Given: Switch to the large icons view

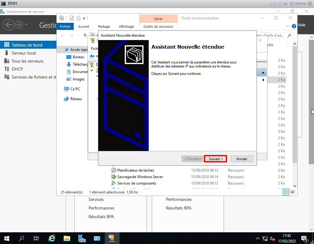Looking at the screenshot, I should pos(293,192).
